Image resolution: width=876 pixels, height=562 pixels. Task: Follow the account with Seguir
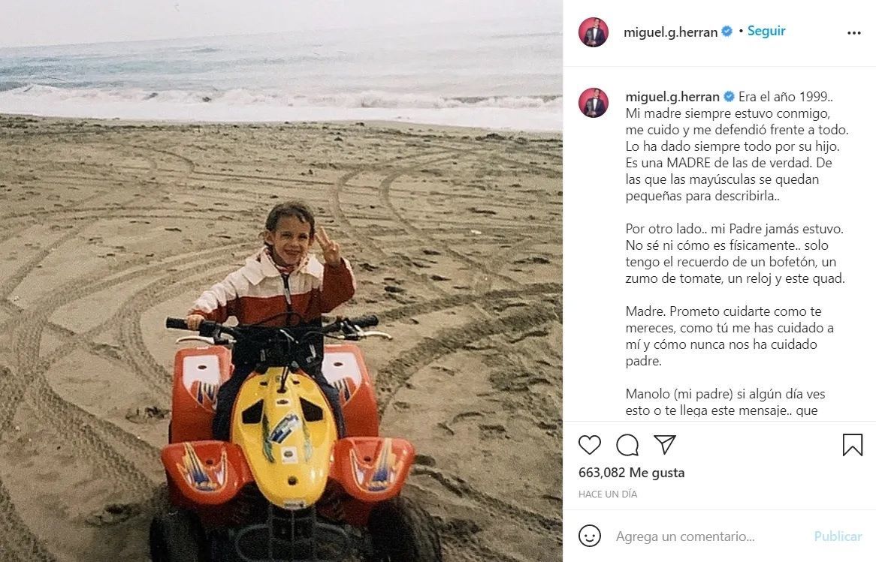pos(766,32)
